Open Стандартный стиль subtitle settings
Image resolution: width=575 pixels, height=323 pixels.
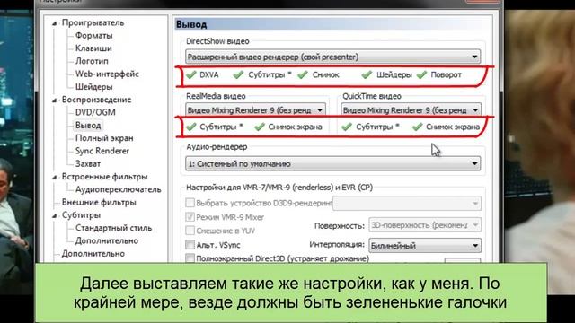pyautogui.click(x=114, y=228)
